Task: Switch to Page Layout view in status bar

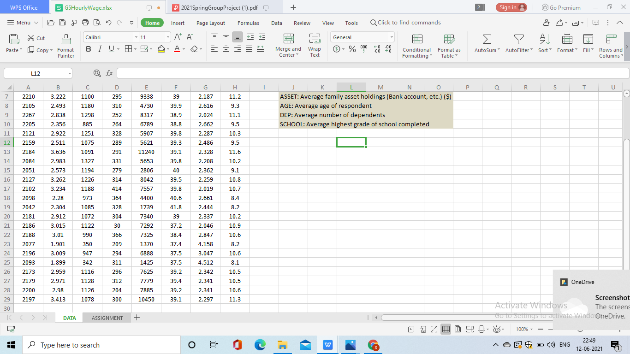Action: click(458, 329)
